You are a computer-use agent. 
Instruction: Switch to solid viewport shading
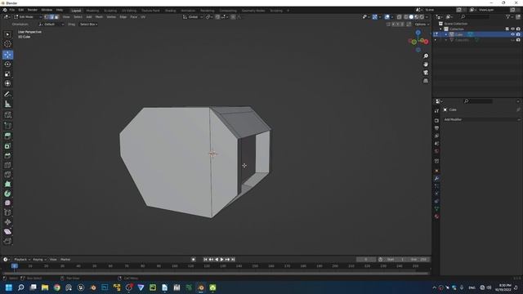[411, 16]
